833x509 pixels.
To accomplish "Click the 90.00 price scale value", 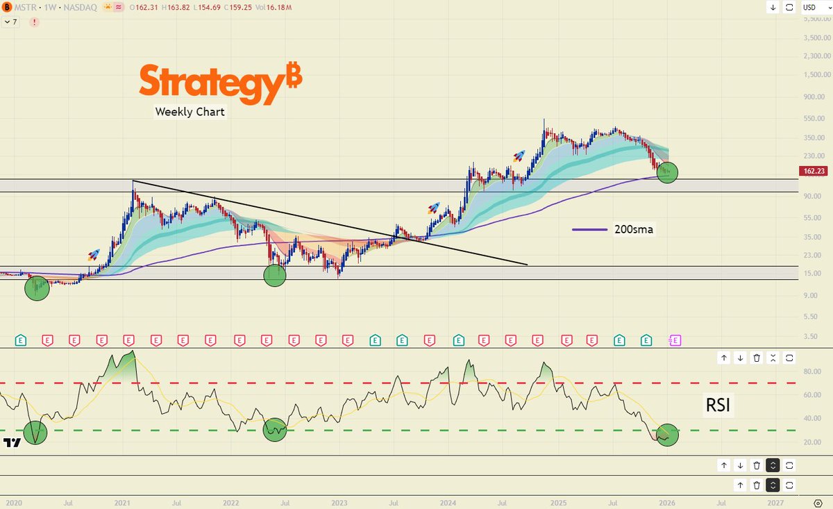I will click(x=813, y=196).
